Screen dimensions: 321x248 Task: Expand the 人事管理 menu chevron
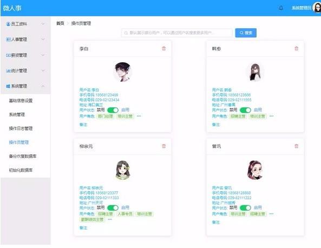(43, 39)
